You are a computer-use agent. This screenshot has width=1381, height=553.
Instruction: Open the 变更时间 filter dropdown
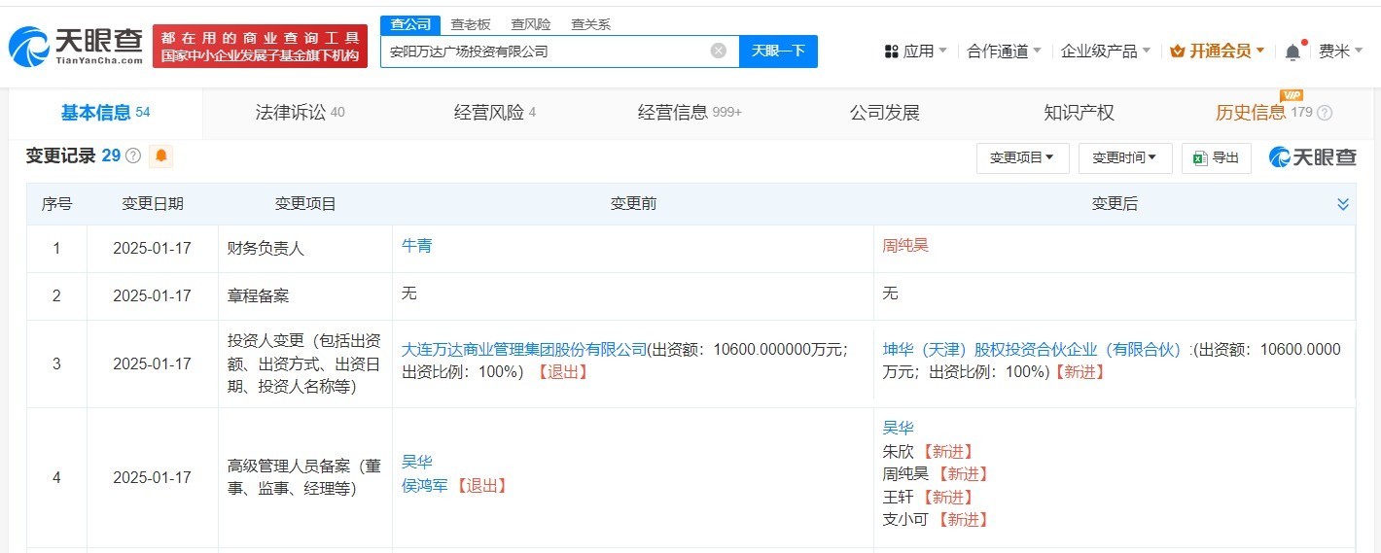pos(1124,157)
